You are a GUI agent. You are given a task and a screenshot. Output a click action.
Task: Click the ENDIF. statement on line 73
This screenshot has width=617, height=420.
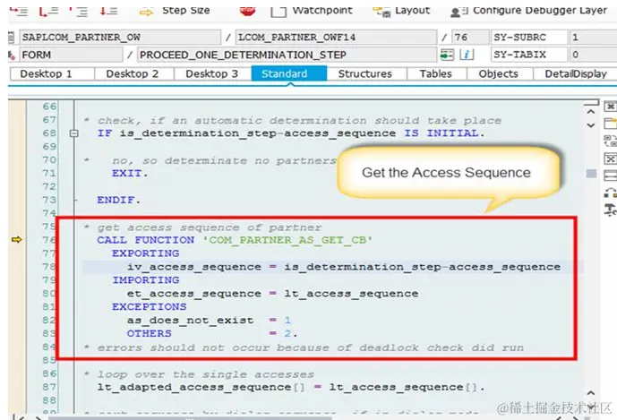click(x=119, y=200)
